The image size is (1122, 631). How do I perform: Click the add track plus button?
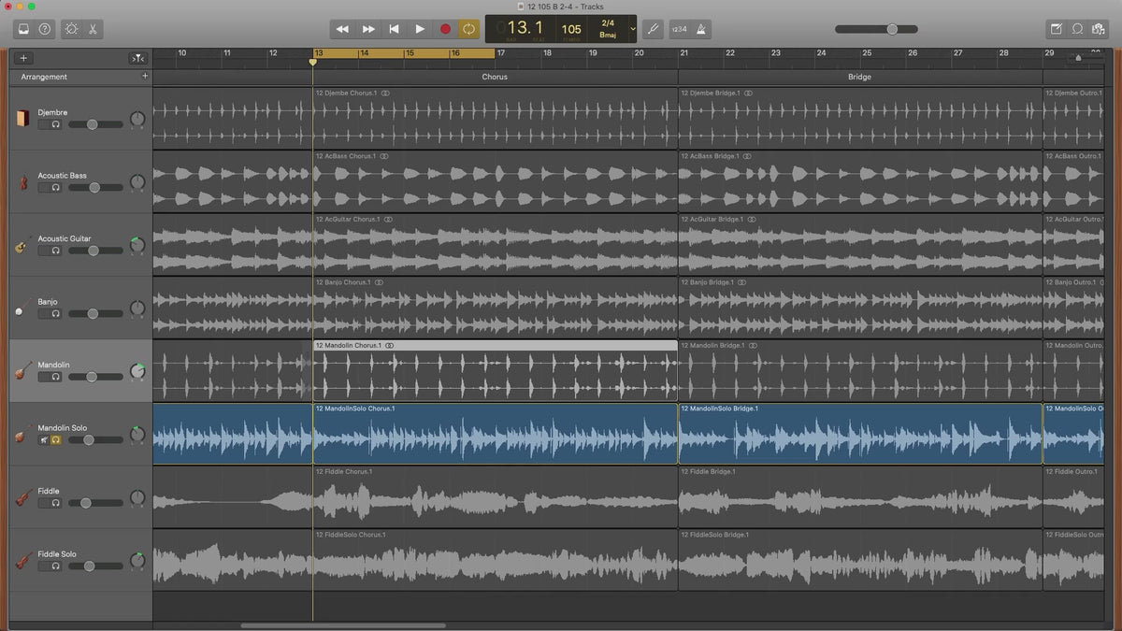pyautogui.click(x=24, y=58)
